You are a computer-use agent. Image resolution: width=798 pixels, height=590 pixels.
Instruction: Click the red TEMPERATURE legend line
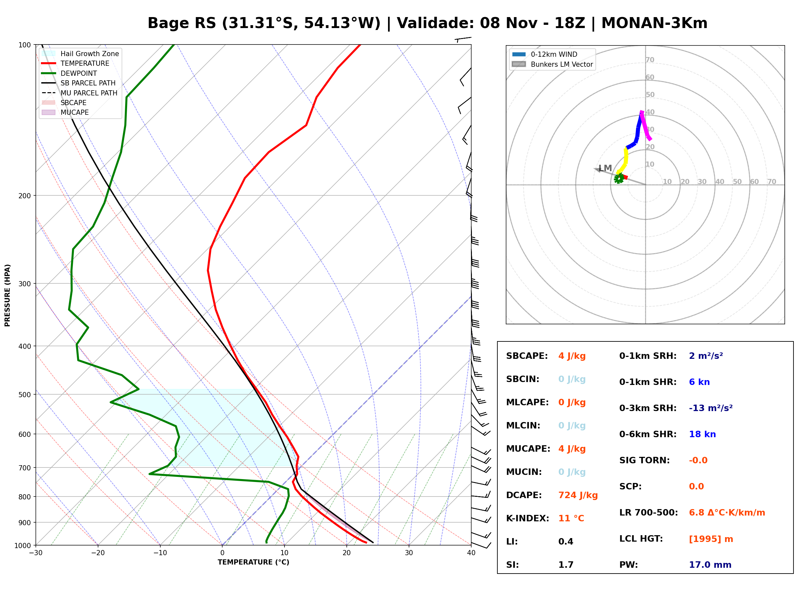tap(49, 63)
